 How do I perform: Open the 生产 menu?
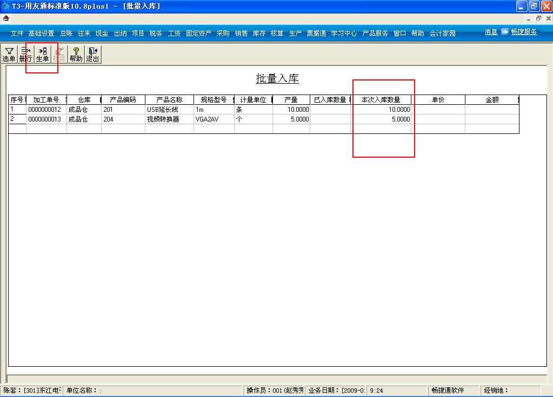tap(295, 33)
